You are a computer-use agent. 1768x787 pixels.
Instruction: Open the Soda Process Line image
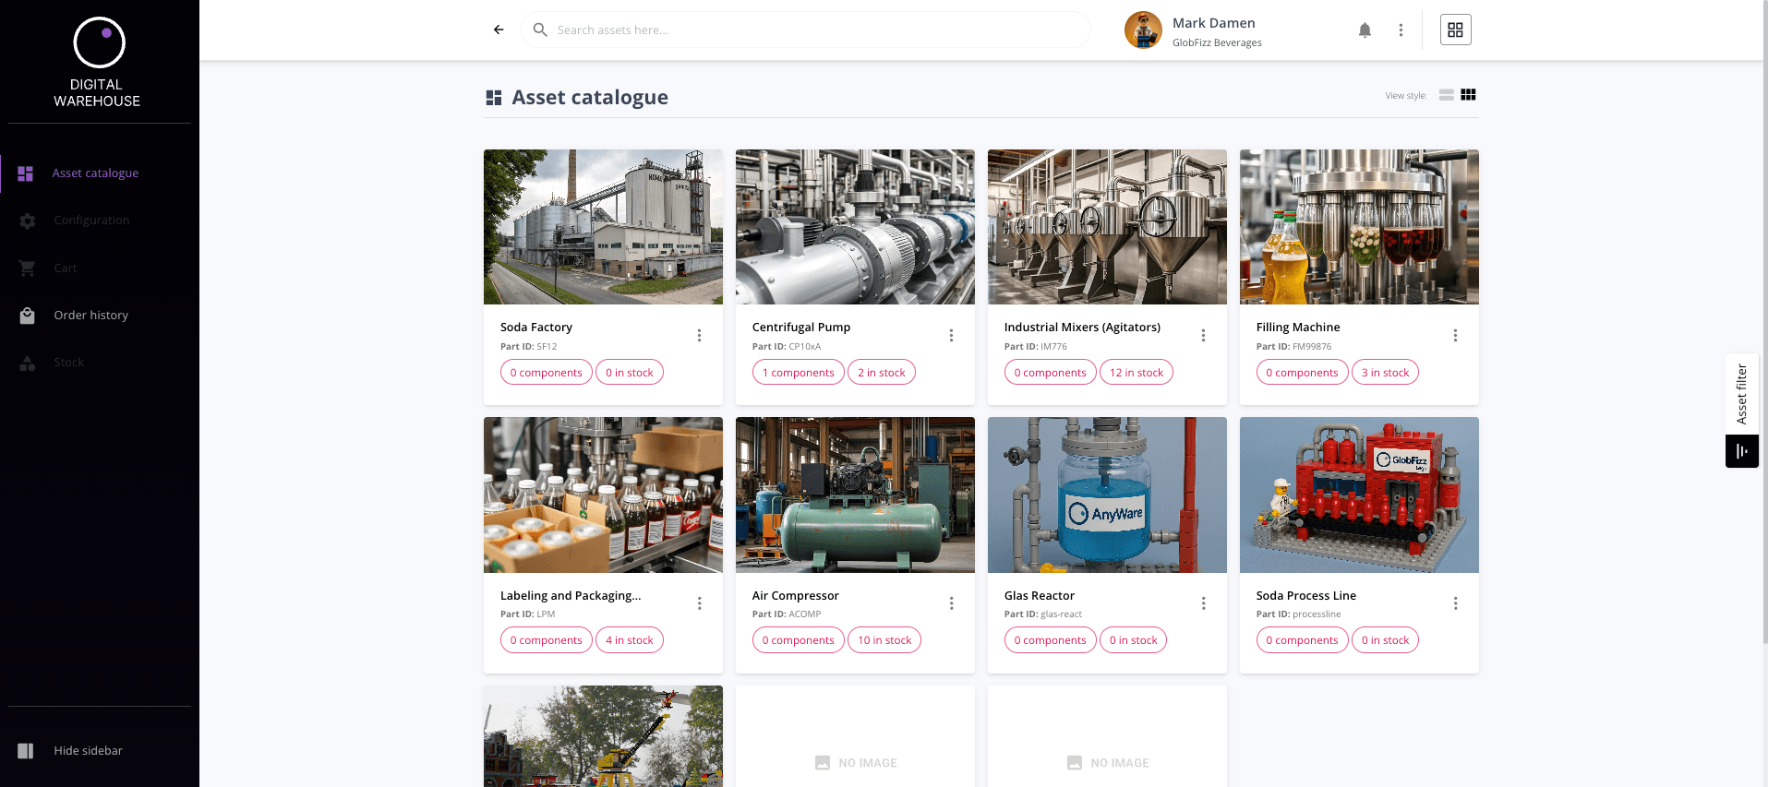pos(1359,495)
